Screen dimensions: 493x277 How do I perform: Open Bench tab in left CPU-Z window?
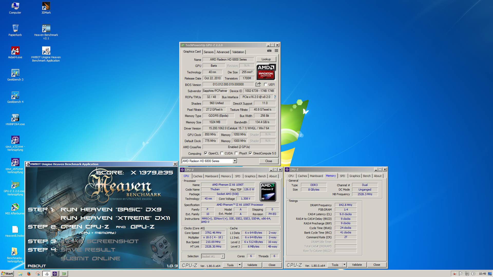pyautogui.click(x=262, y=176)
